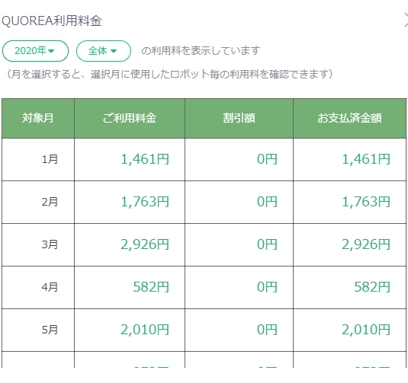Click 3月 discount amount 0円

(267, 244)
